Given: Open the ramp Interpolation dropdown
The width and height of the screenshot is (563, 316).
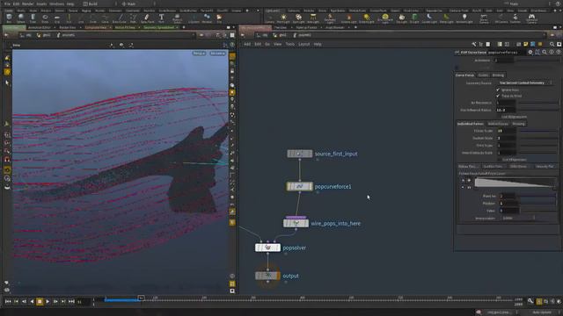Looking at the screenshot, I should pyautogui.click(x=518, y=218).
